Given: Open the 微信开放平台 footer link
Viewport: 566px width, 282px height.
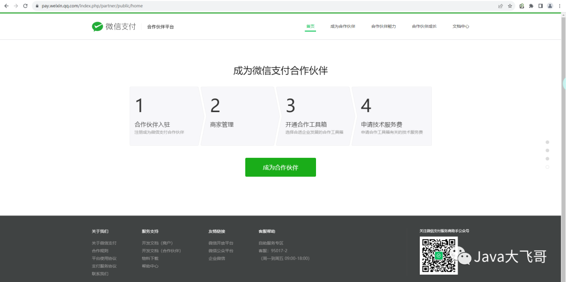Looking at the screenshot, I should pyautogui.click(x=221, y=243).
